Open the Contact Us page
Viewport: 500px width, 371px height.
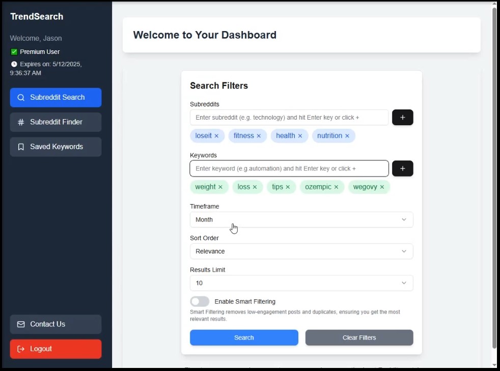pyautogui.click(x=56, y=324)
